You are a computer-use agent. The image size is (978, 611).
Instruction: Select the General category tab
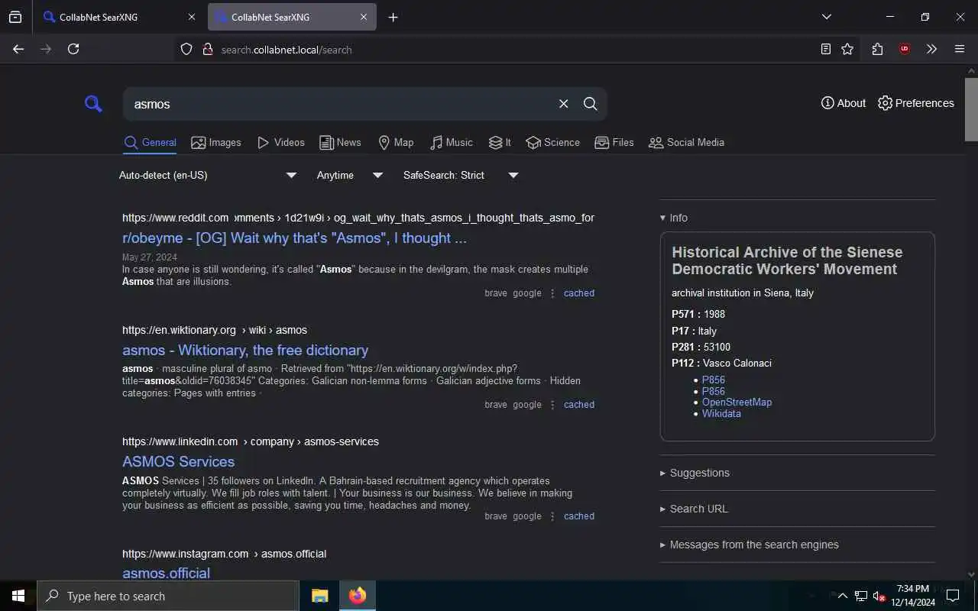point(150,143)
